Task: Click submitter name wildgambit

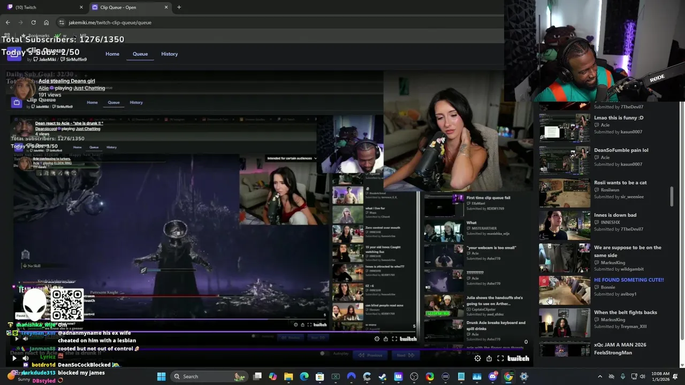Action: (x=631, y=269)
